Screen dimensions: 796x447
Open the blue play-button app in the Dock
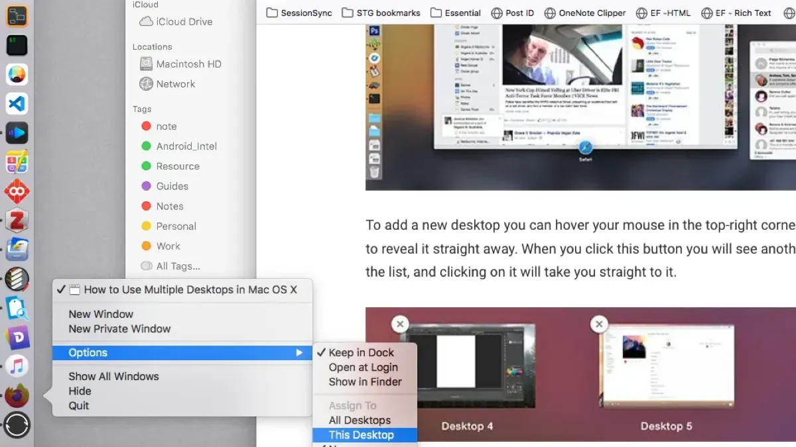coord(17,132)
